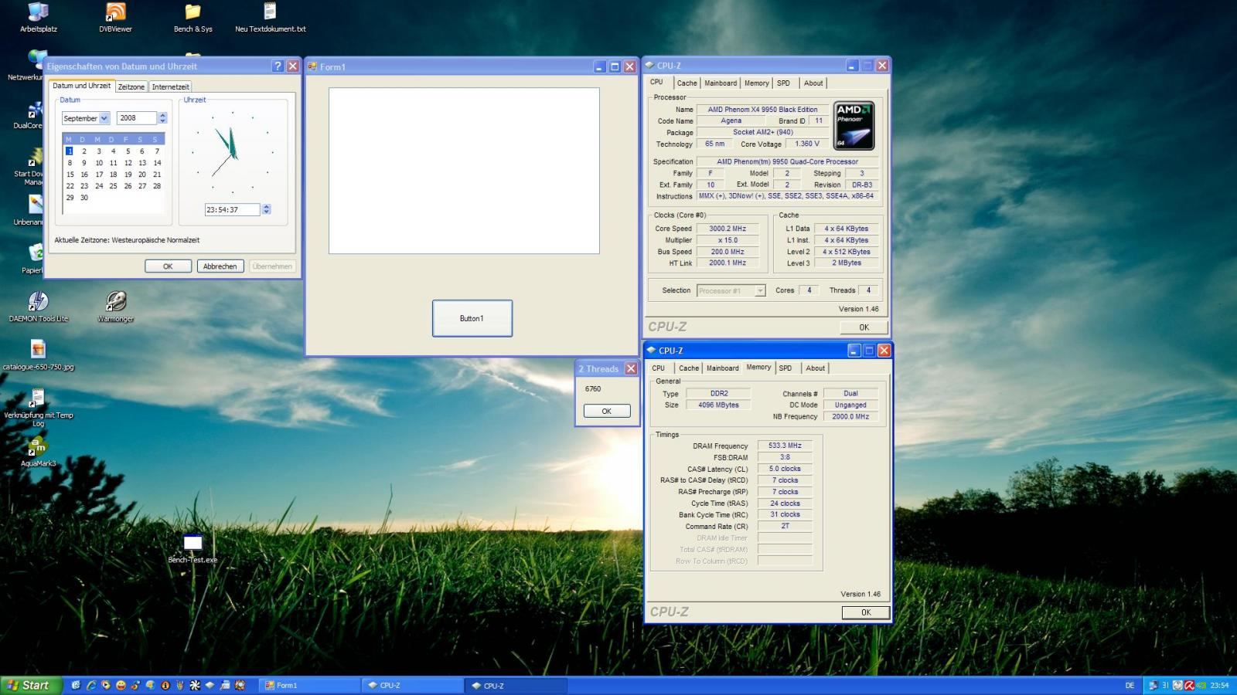
Task: Switch to the Zeitzone tab
Action: click(x=131, y=86)
